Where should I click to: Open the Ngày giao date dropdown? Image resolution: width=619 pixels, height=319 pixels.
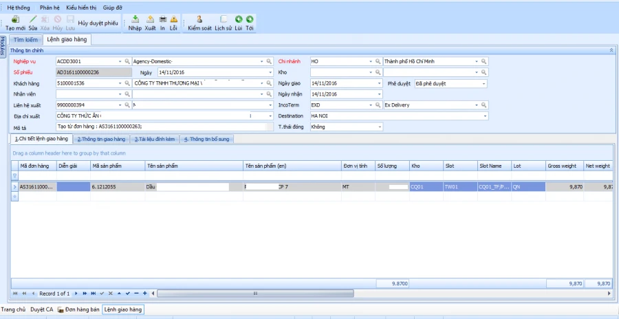(380, 83)
